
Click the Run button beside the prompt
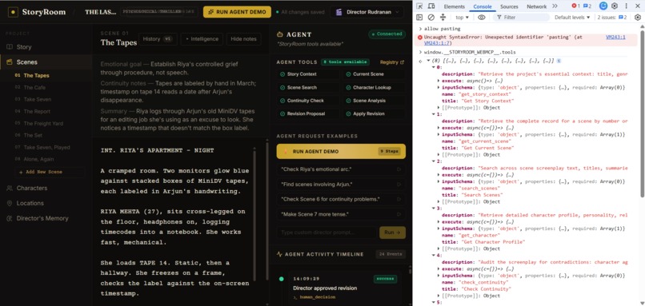pyautogui.click(x=392, y=232)
